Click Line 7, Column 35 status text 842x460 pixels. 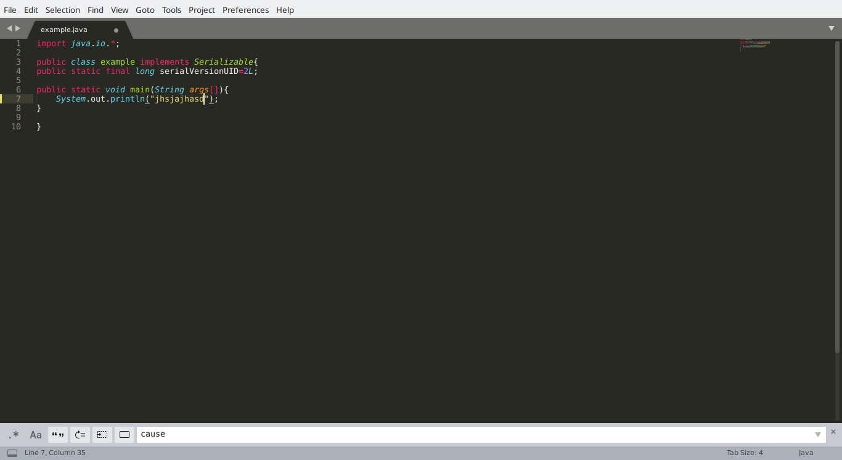(x=54, y=453)
